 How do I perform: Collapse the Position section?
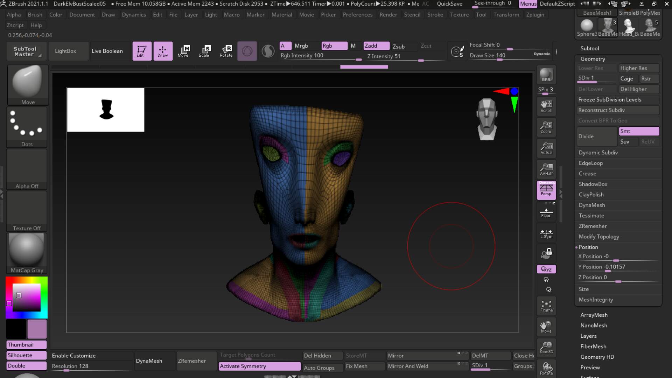(x=588, y=247)
